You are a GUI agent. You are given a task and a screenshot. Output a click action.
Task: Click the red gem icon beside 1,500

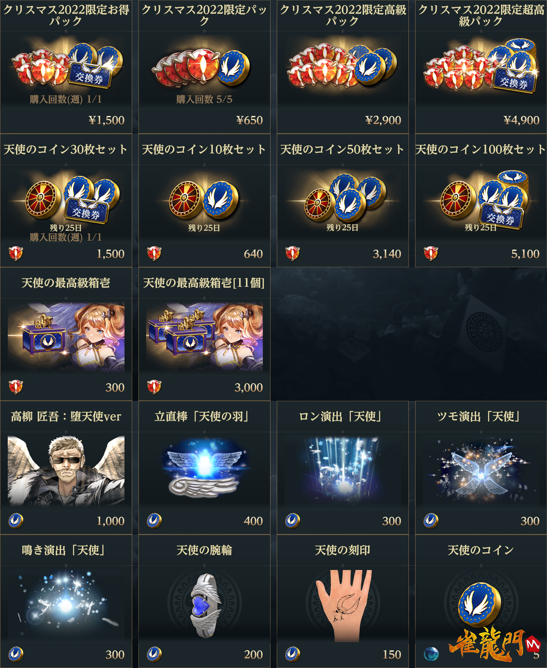(16, 253)
